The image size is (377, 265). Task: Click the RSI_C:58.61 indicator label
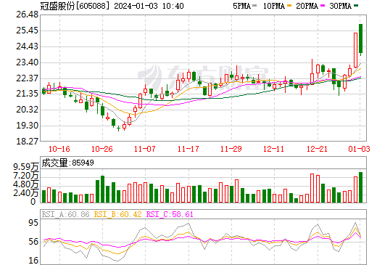(x=170, y=214)
